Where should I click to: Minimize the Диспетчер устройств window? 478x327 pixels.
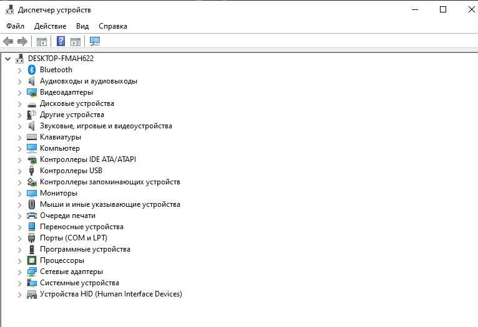pyautogui.click(x=415, y=10)
